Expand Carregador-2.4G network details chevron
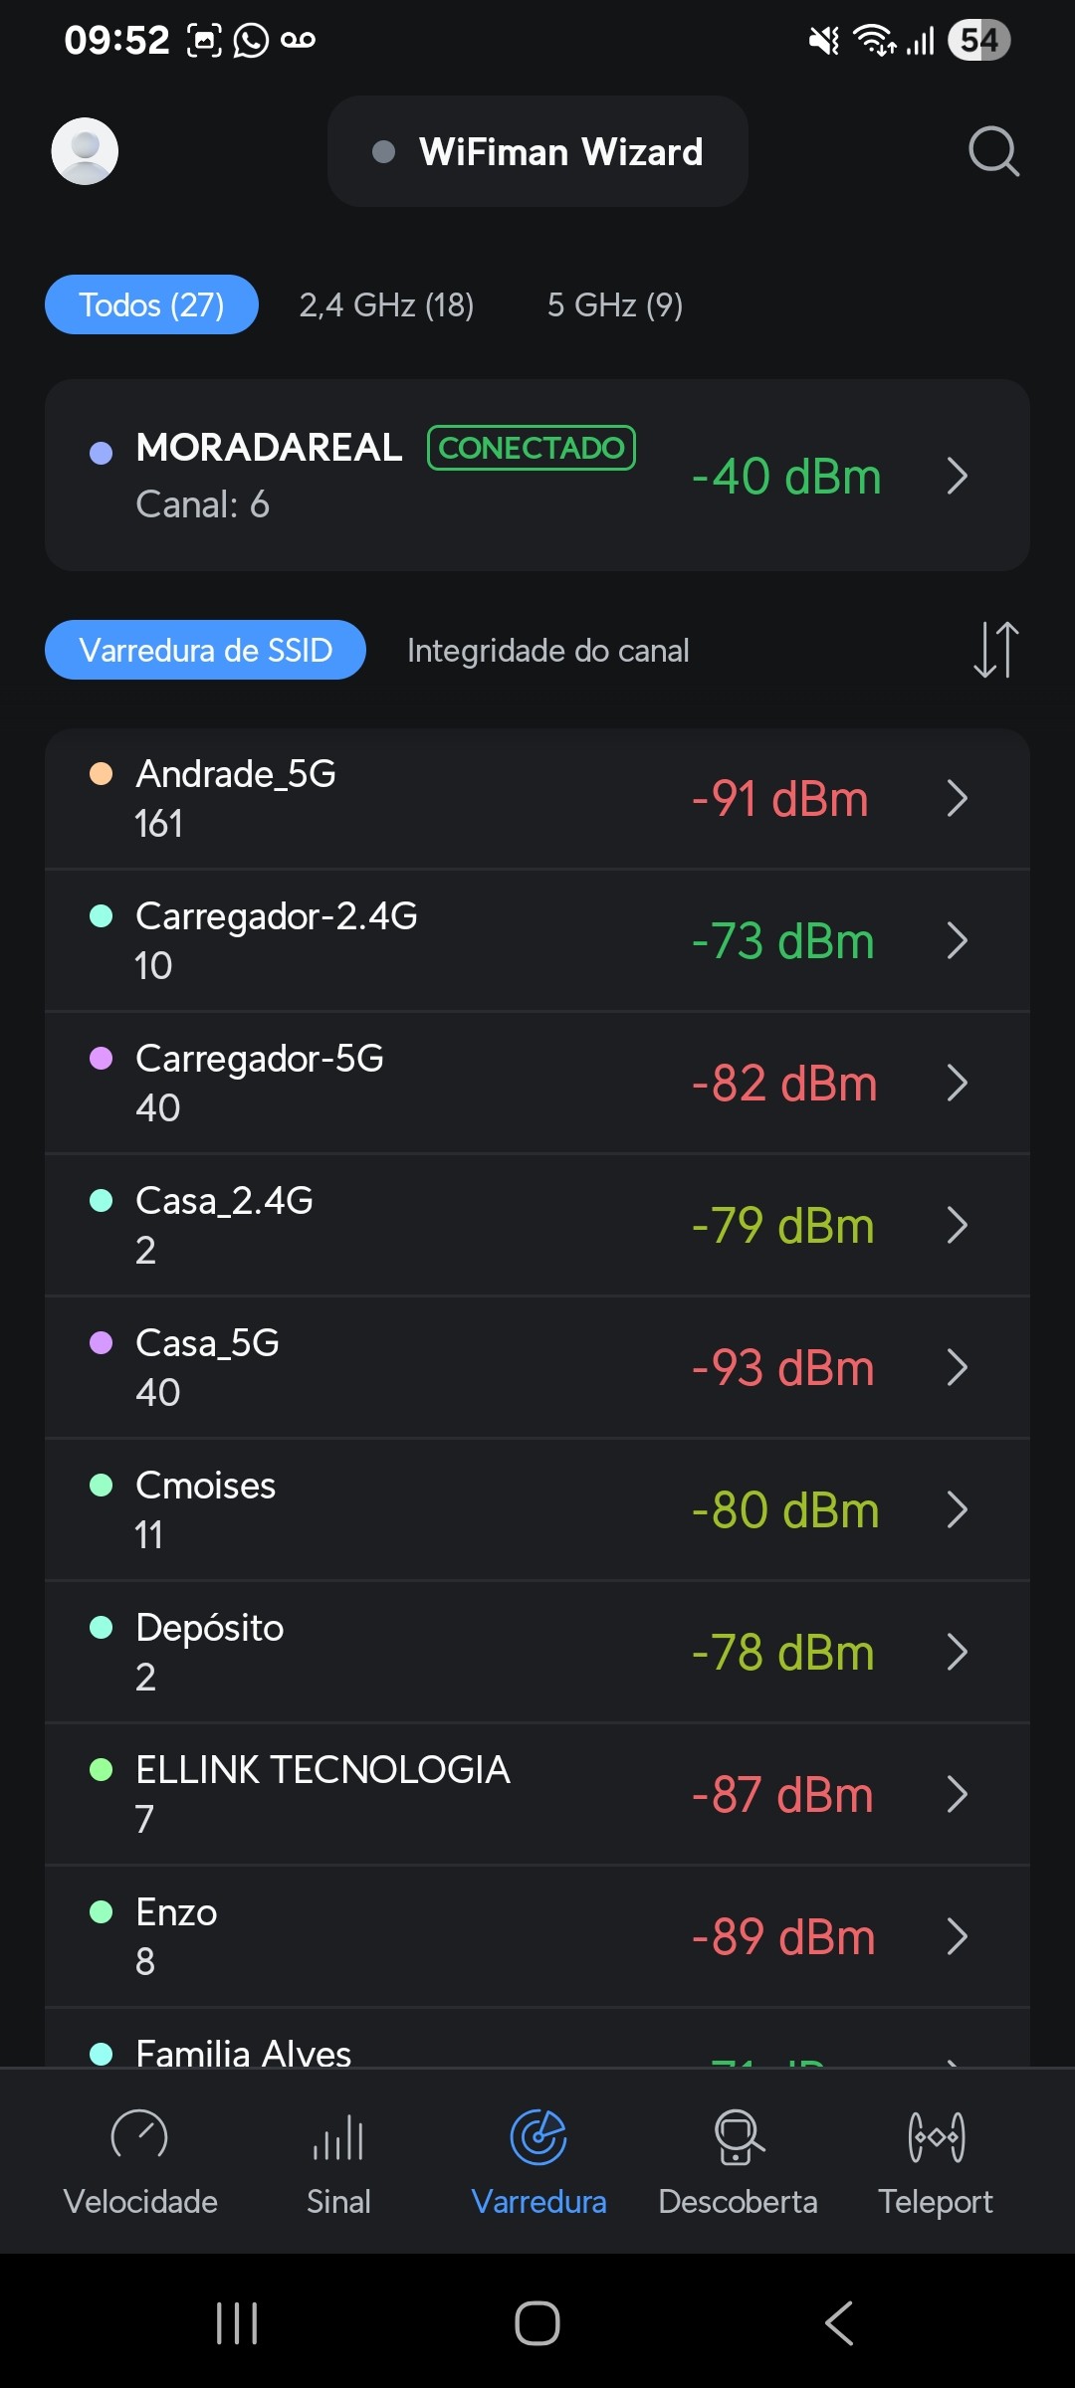This screenshot has height=2388, width=1075. coord(957,940)
